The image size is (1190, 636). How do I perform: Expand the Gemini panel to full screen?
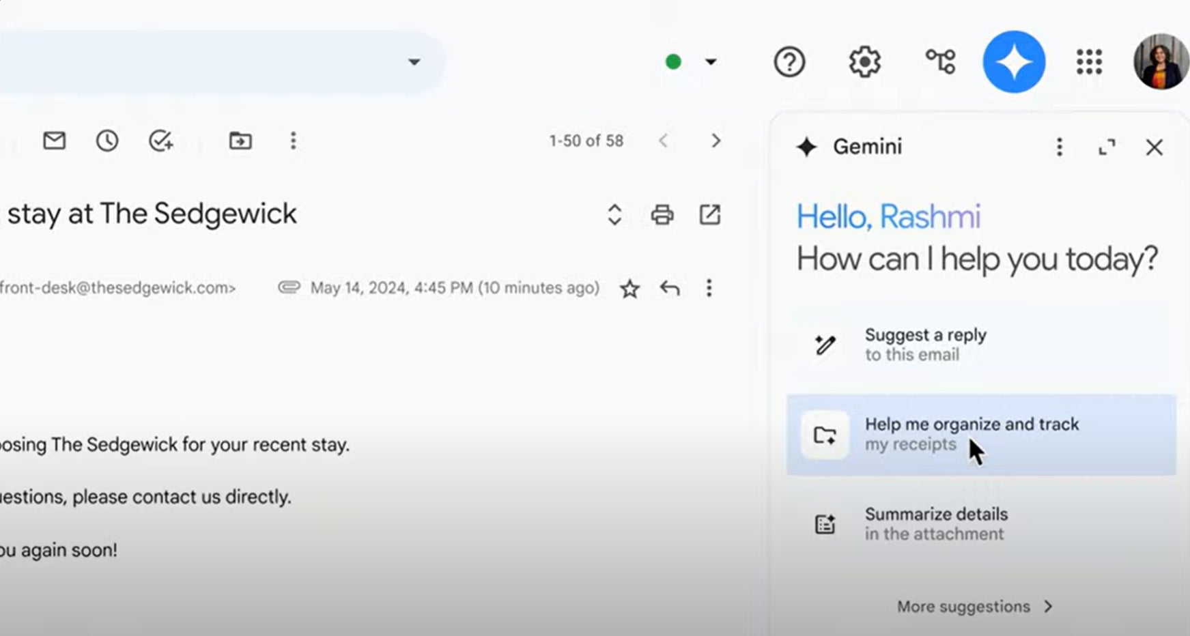(x=1107, y=147)
